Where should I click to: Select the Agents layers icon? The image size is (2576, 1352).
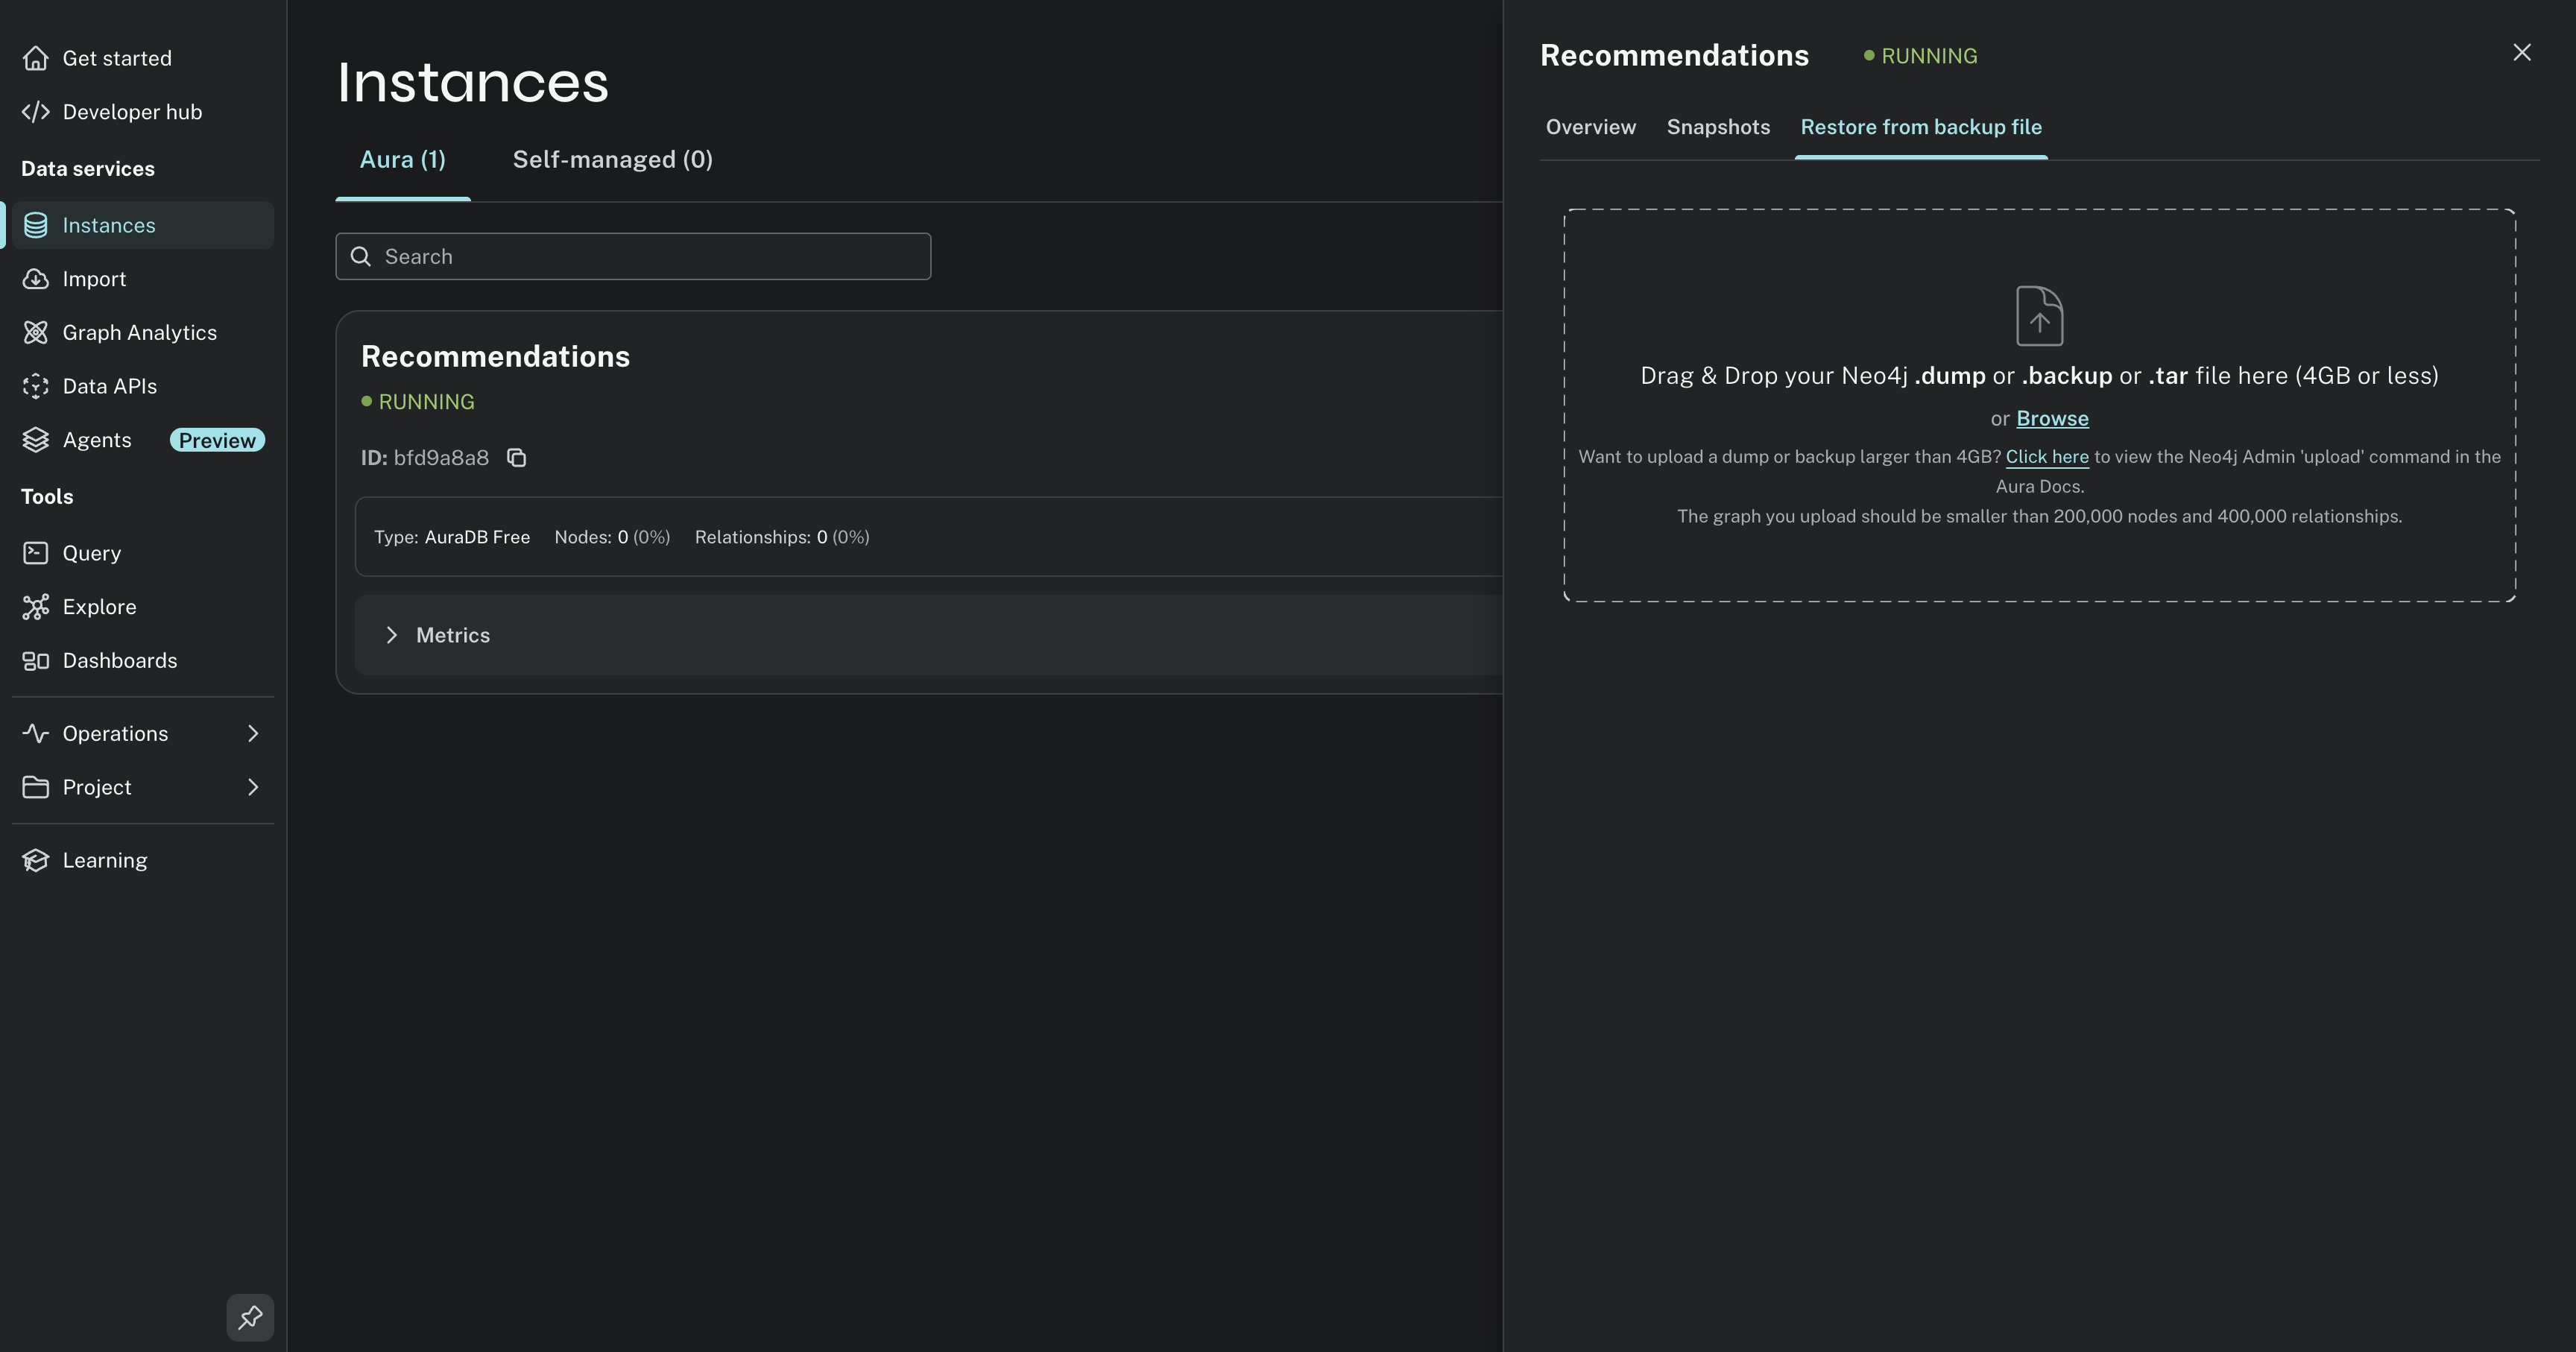pos(36,440)
